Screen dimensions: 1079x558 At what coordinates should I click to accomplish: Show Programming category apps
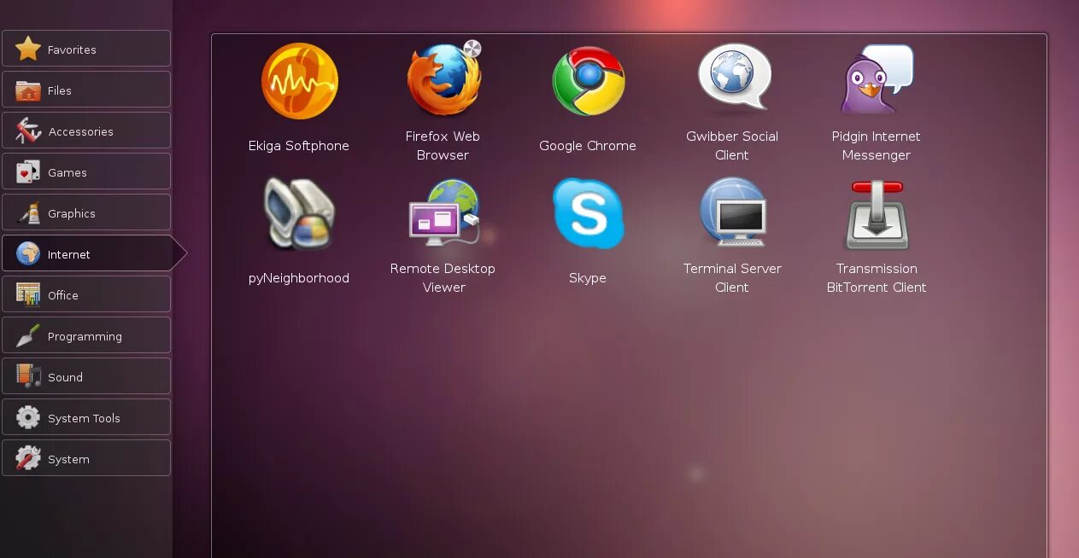(86, 335)
